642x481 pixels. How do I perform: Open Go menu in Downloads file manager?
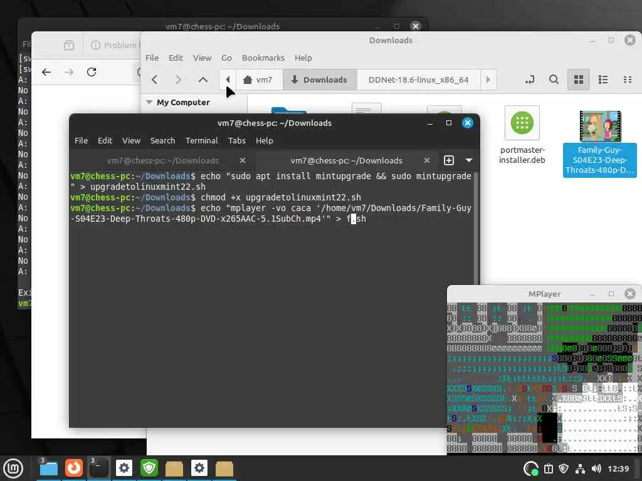click(x=226, y=58)
